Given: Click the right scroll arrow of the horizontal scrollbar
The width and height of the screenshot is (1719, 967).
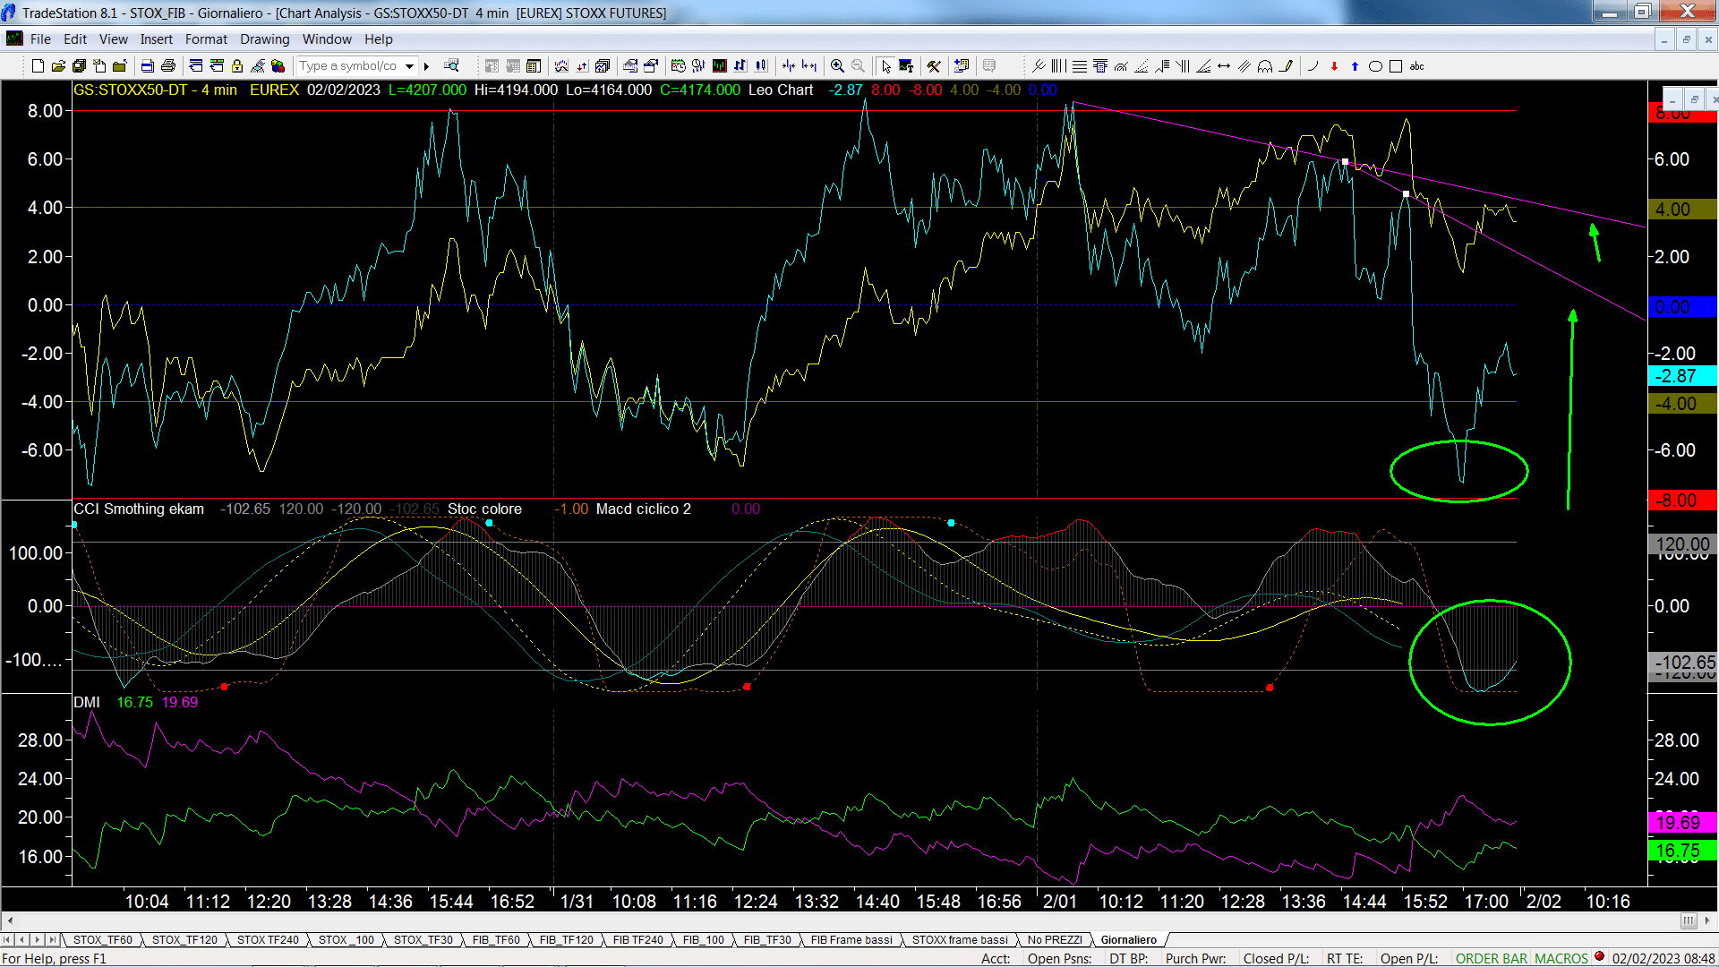Looking at the screenshot, I should 1708,920.
